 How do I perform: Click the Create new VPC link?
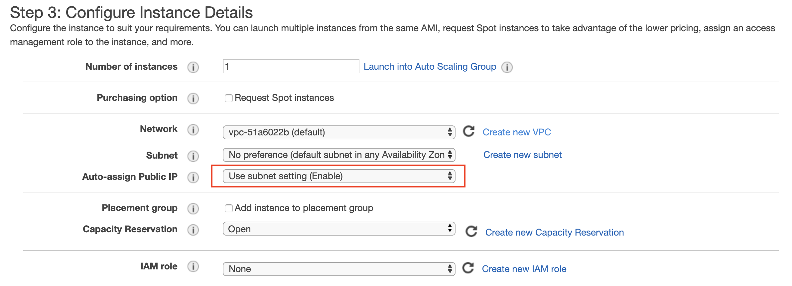(516, 132)
